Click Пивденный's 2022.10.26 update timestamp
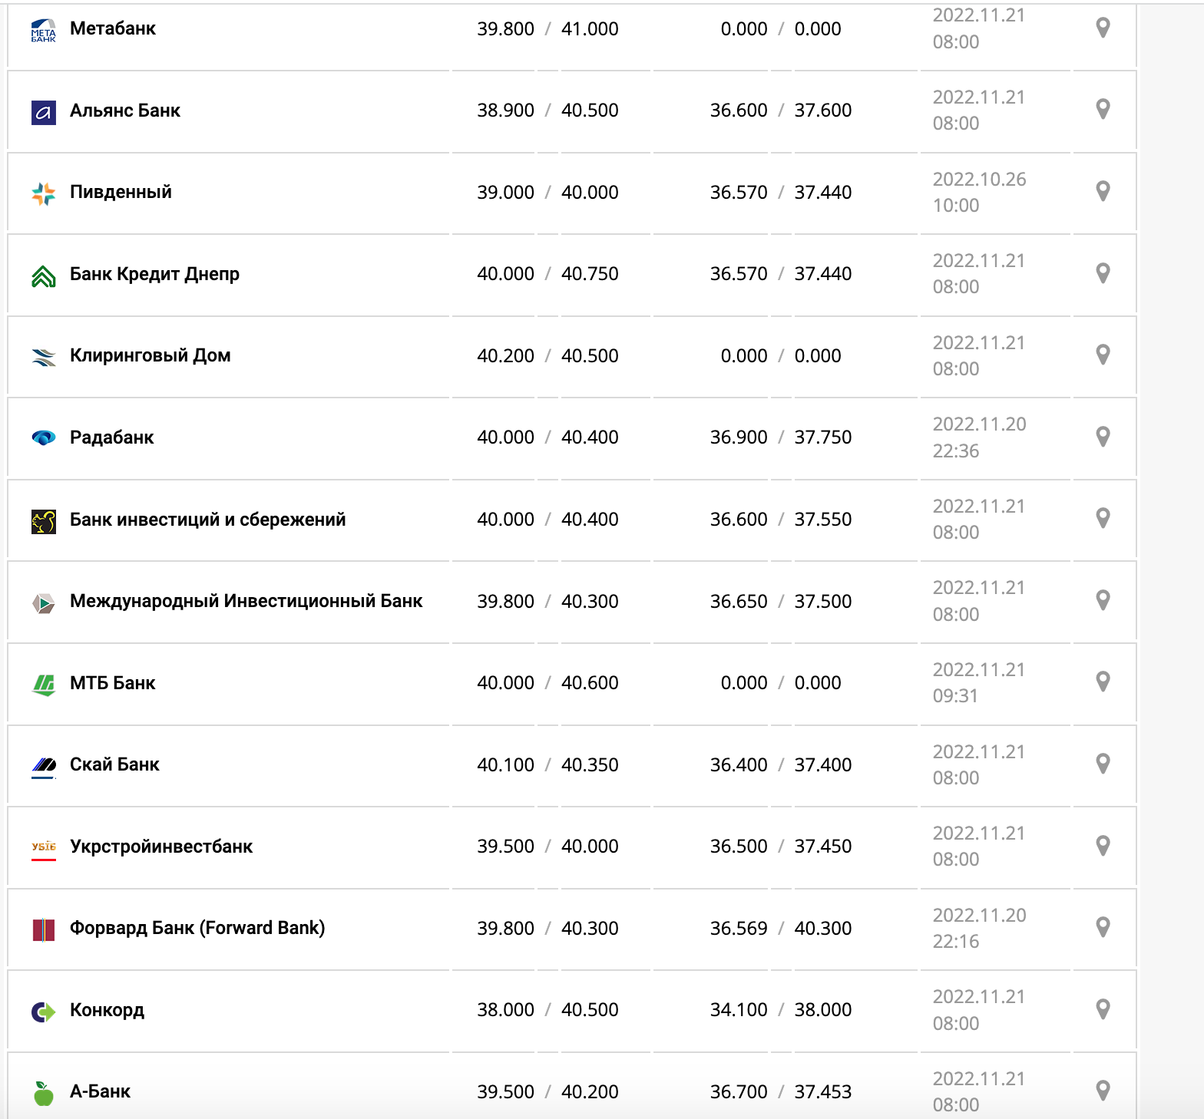 coord(979,192)
